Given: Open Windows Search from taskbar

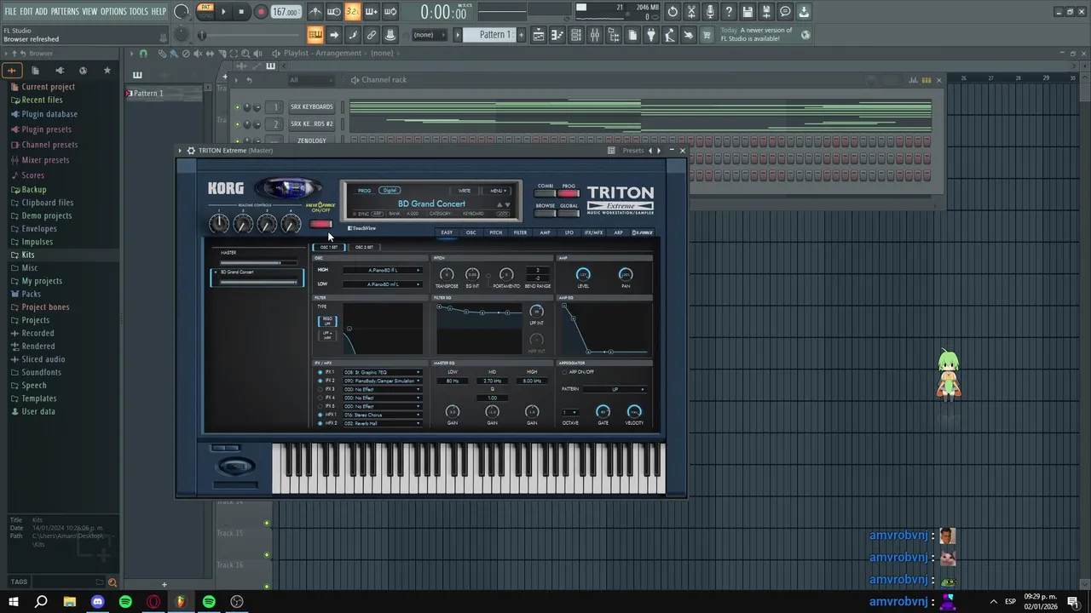Looking at the screenshot, I should tap(41, 602).
